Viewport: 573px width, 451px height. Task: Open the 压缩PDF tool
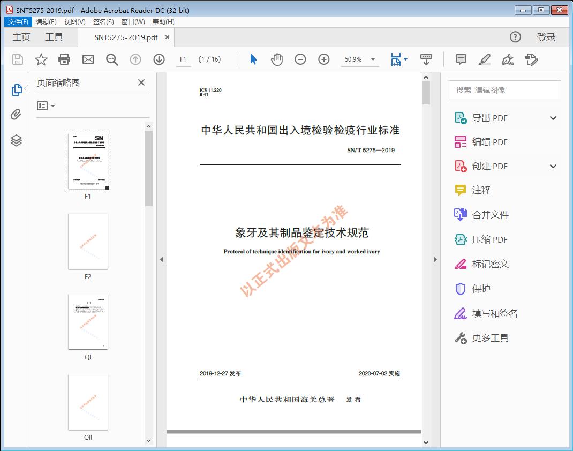click(489, 239)
